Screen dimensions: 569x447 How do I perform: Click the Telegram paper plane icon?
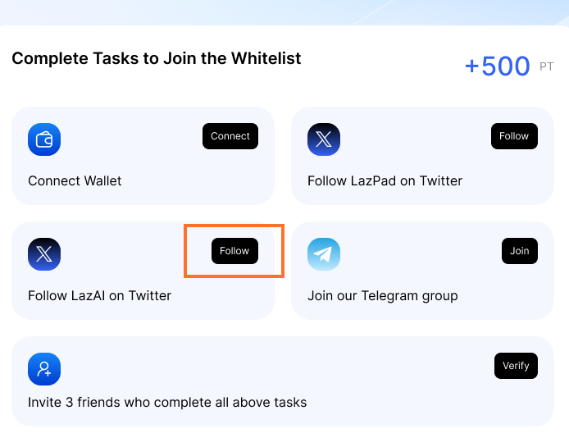click(x=324, y=254)
